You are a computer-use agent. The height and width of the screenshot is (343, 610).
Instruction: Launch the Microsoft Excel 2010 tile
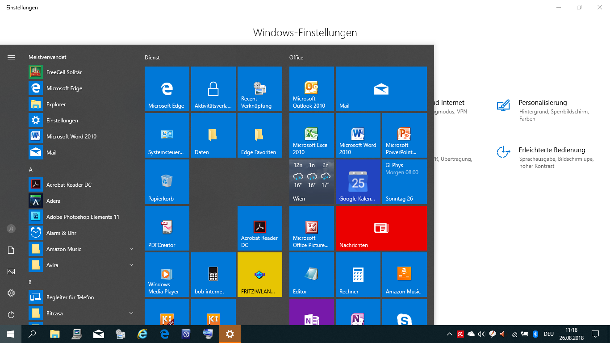312,135
